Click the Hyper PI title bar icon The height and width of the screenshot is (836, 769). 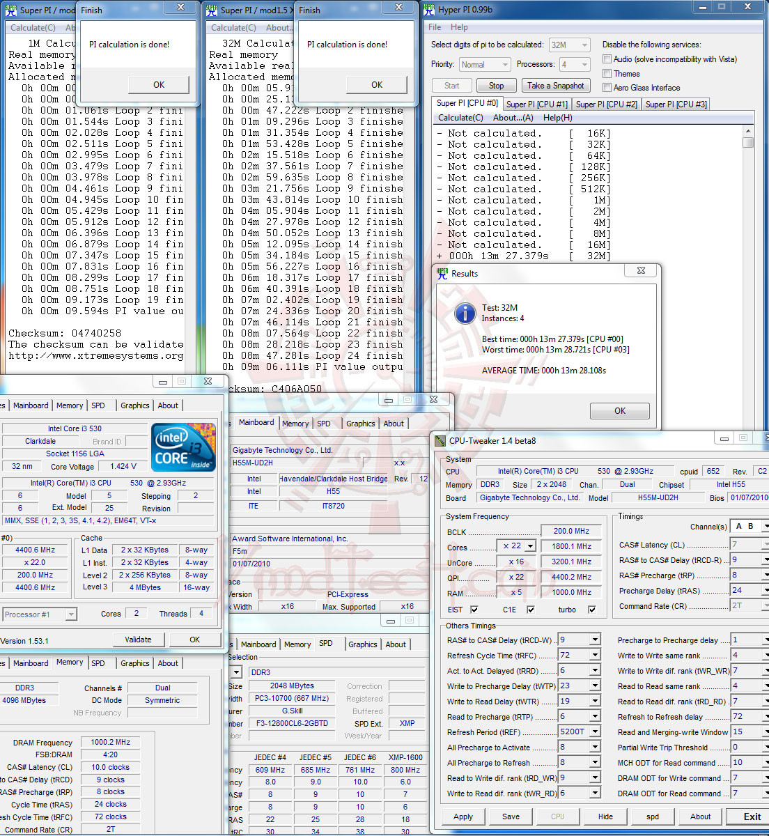pyautogui.click(x=430, y=10)
